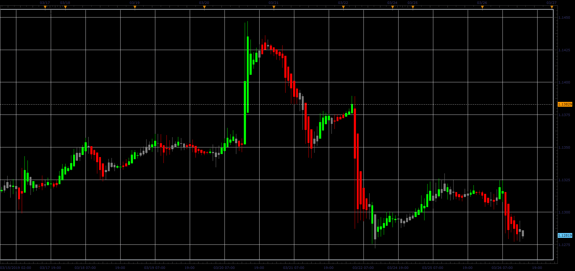Click the 03/26 07:00 time axis label

502,268
